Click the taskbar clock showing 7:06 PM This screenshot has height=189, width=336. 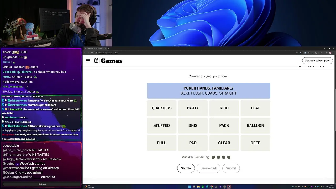coord(332,187)
